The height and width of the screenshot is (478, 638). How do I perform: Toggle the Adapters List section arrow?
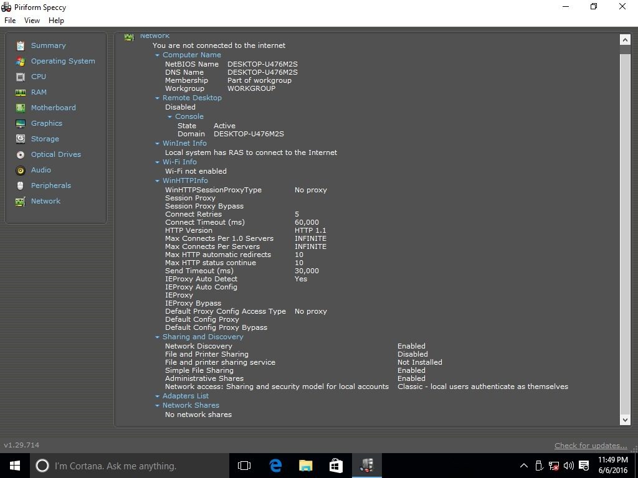click(158, 396)
